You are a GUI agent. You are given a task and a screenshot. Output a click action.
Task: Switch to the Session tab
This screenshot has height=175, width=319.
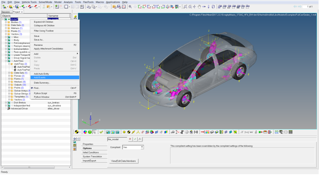pyautogui.click(x=6, y=12)
